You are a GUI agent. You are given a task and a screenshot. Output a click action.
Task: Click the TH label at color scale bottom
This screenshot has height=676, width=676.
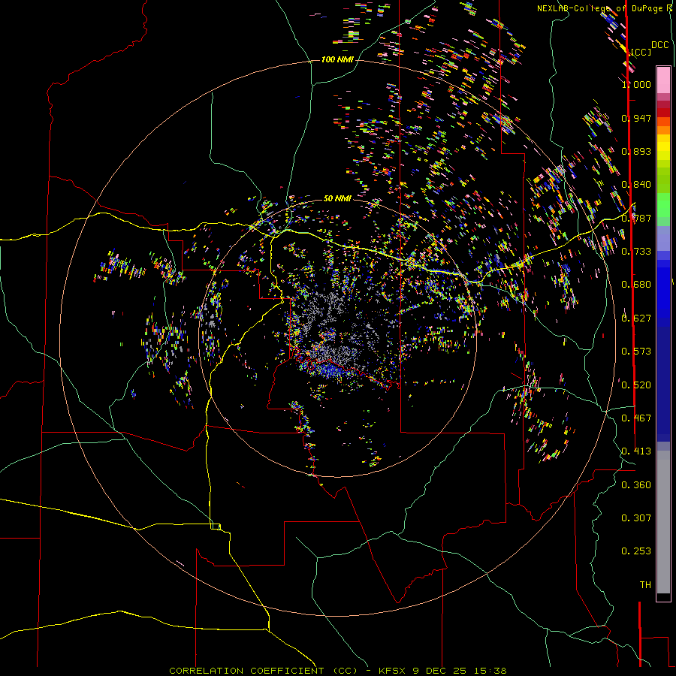tap(645, 585)
